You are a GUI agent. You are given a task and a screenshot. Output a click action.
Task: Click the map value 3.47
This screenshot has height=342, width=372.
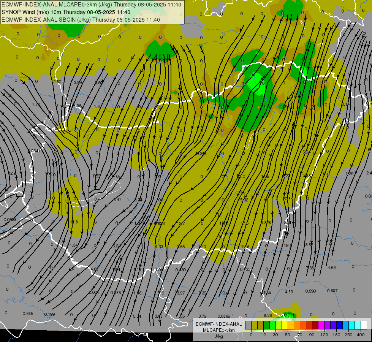tap(117, 199)
